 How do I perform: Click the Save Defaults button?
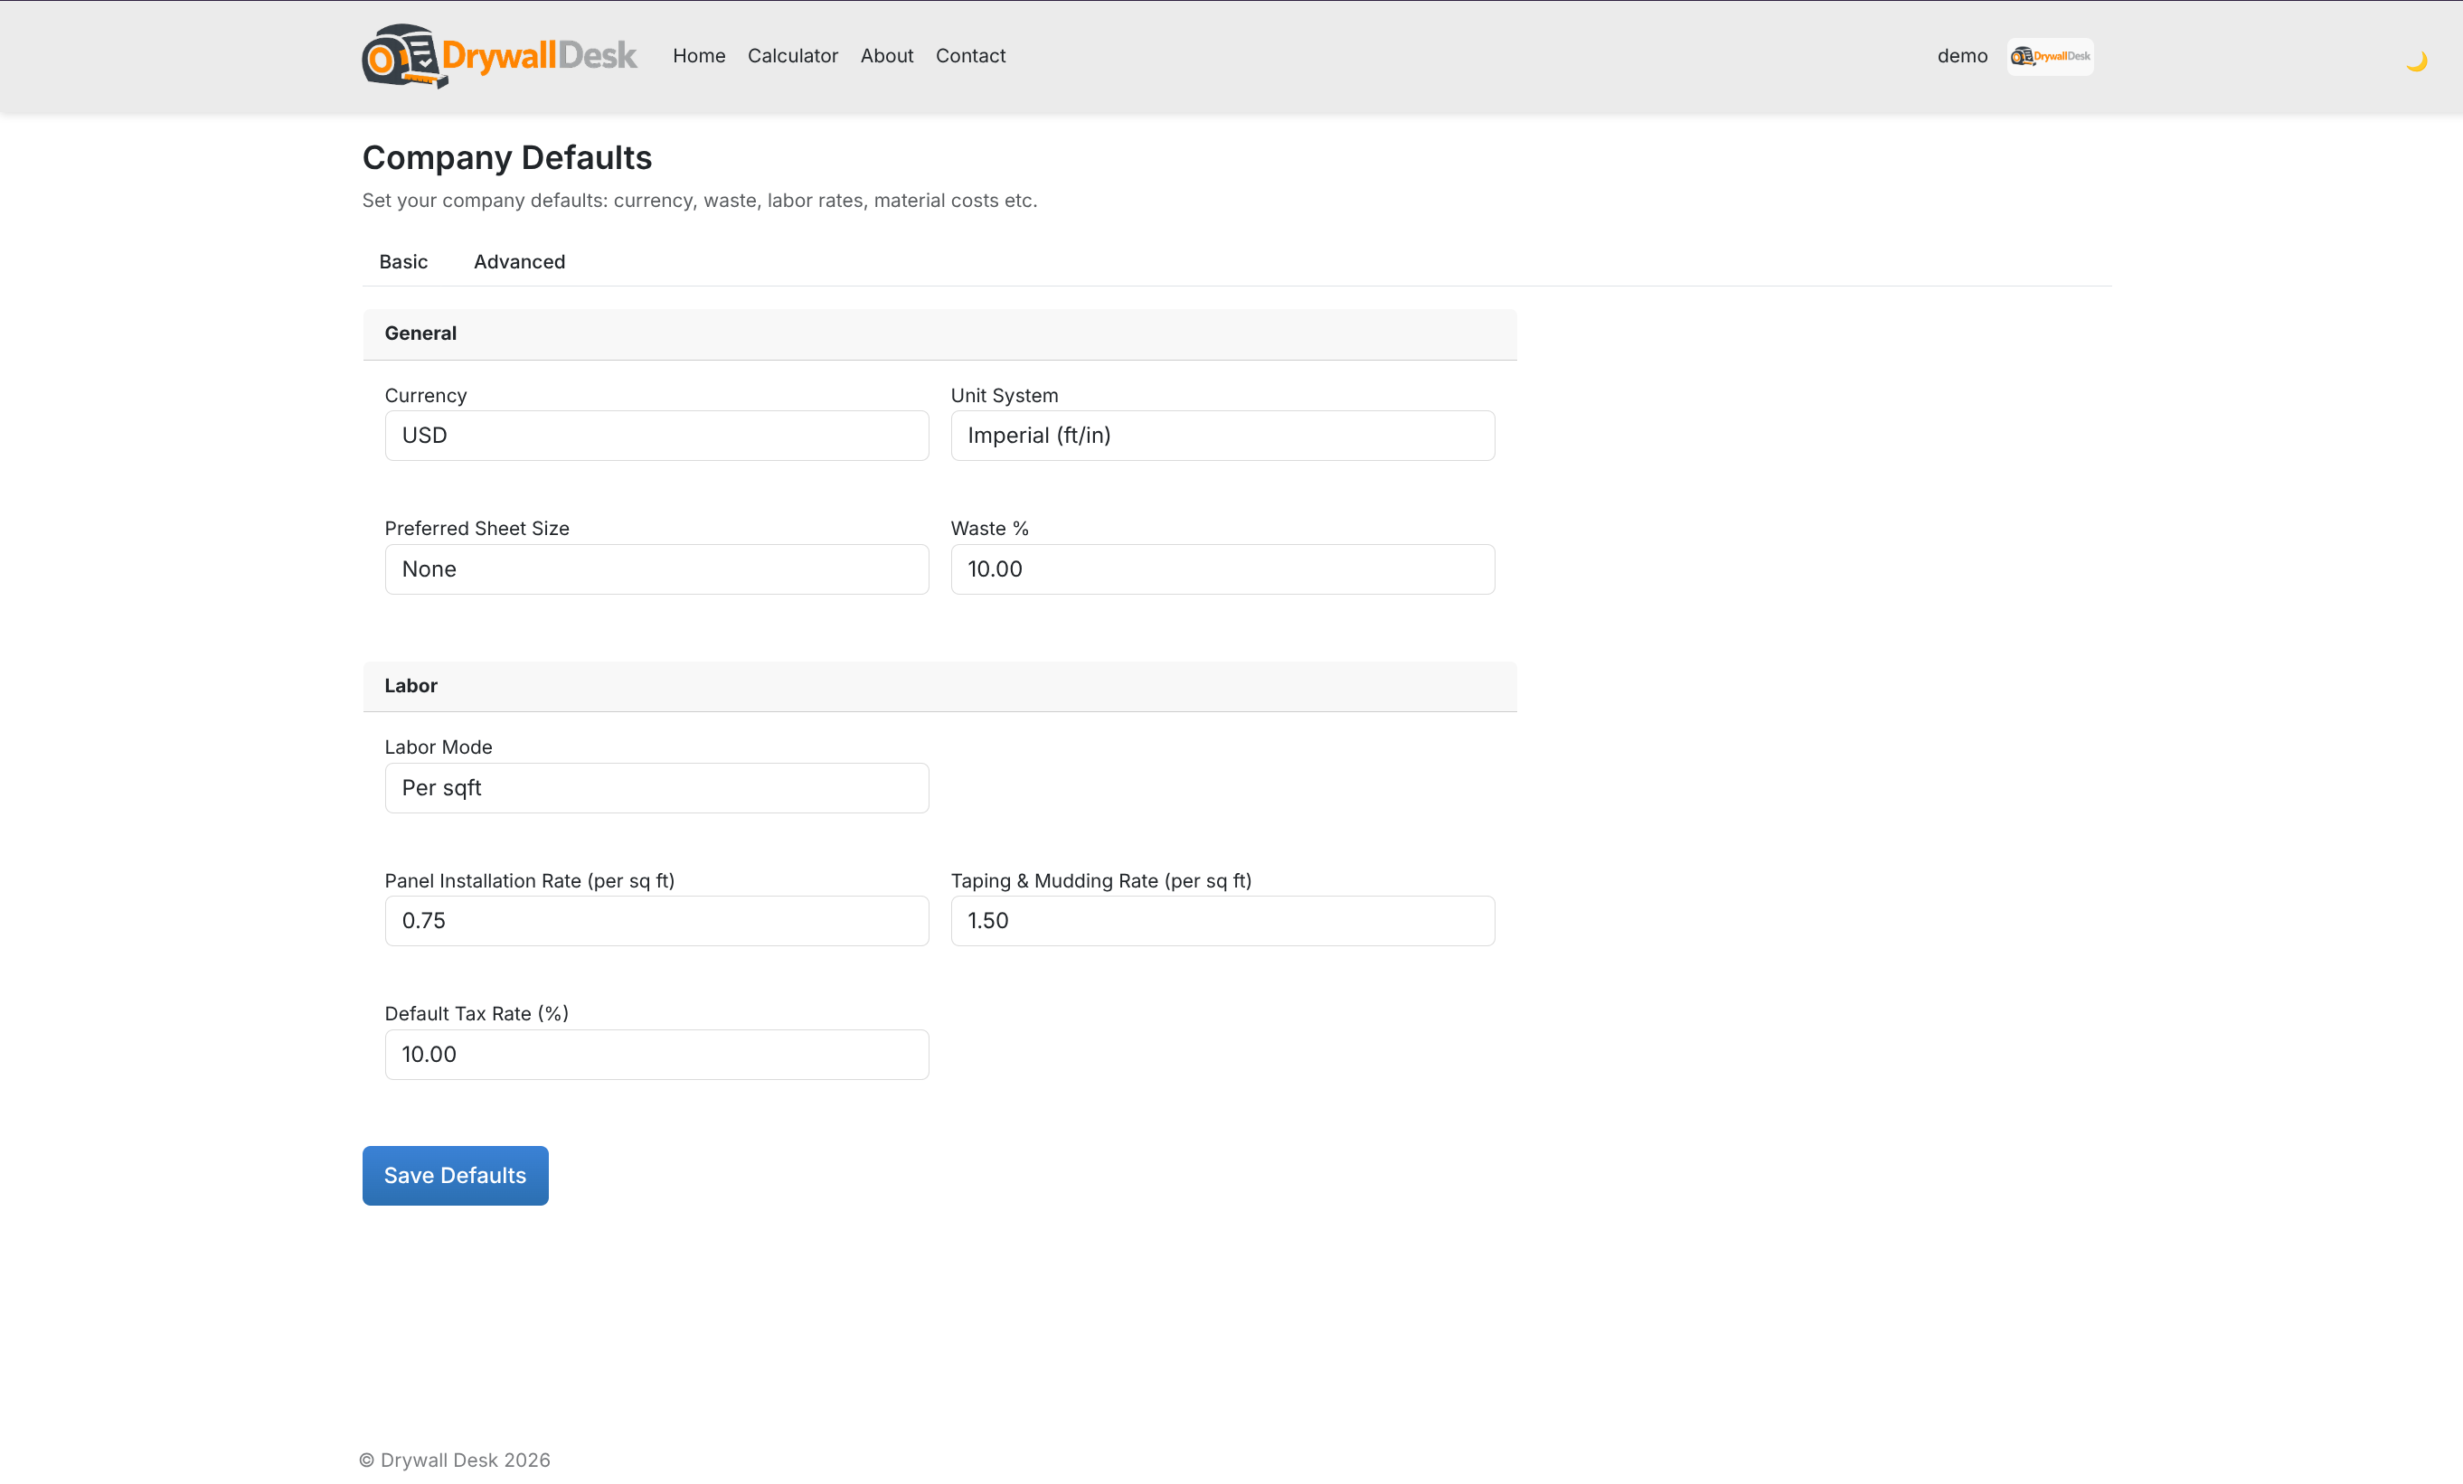pos(455,1176)
